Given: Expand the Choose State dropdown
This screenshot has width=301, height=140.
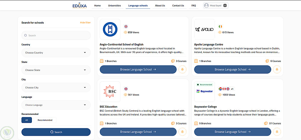Looking at the screenshot, I should pyautogui.click(x=56, y=70).
